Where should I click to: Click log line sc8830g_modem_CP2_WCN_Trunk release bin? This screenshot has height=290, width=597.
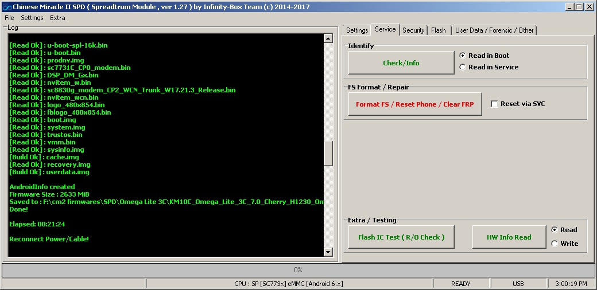122,90
